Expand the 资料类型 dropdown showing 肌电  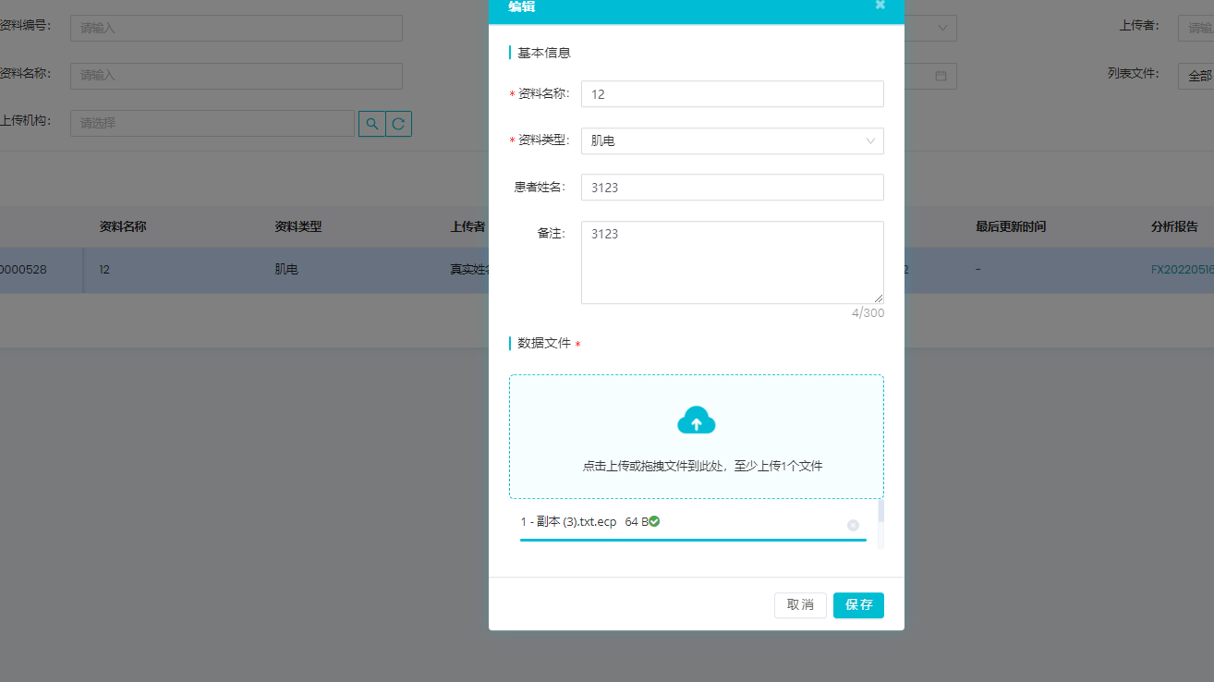733,140
